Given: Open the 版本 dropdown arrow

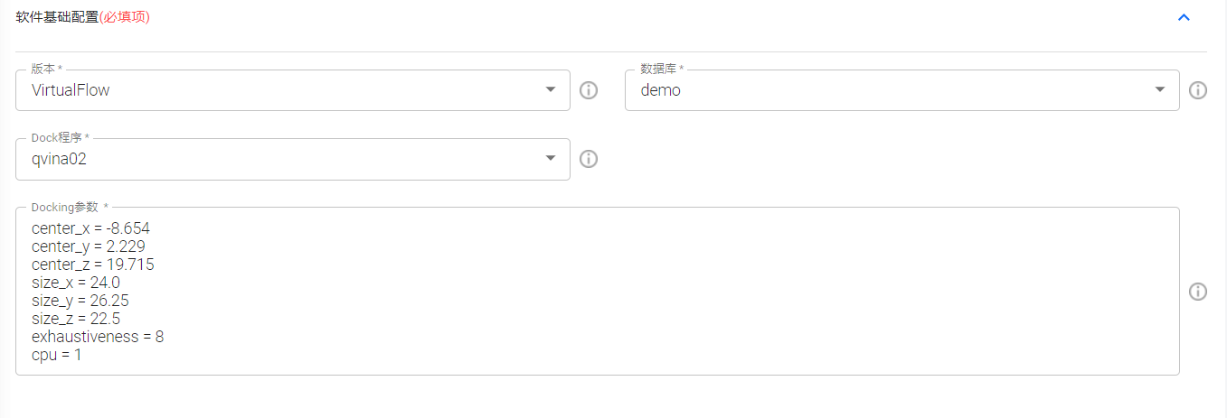Looking at the screenshot, I should (x=551, y=89).
